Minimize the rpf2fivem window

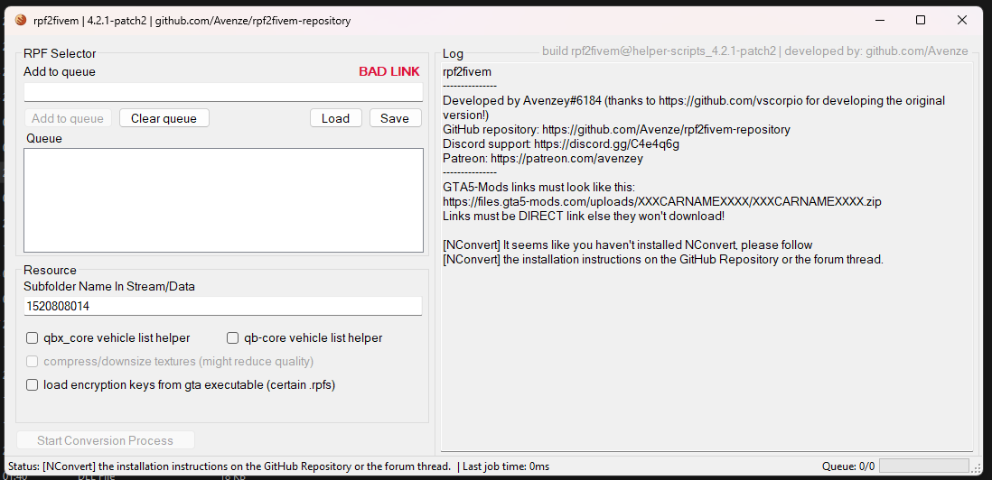click(880, 20)
